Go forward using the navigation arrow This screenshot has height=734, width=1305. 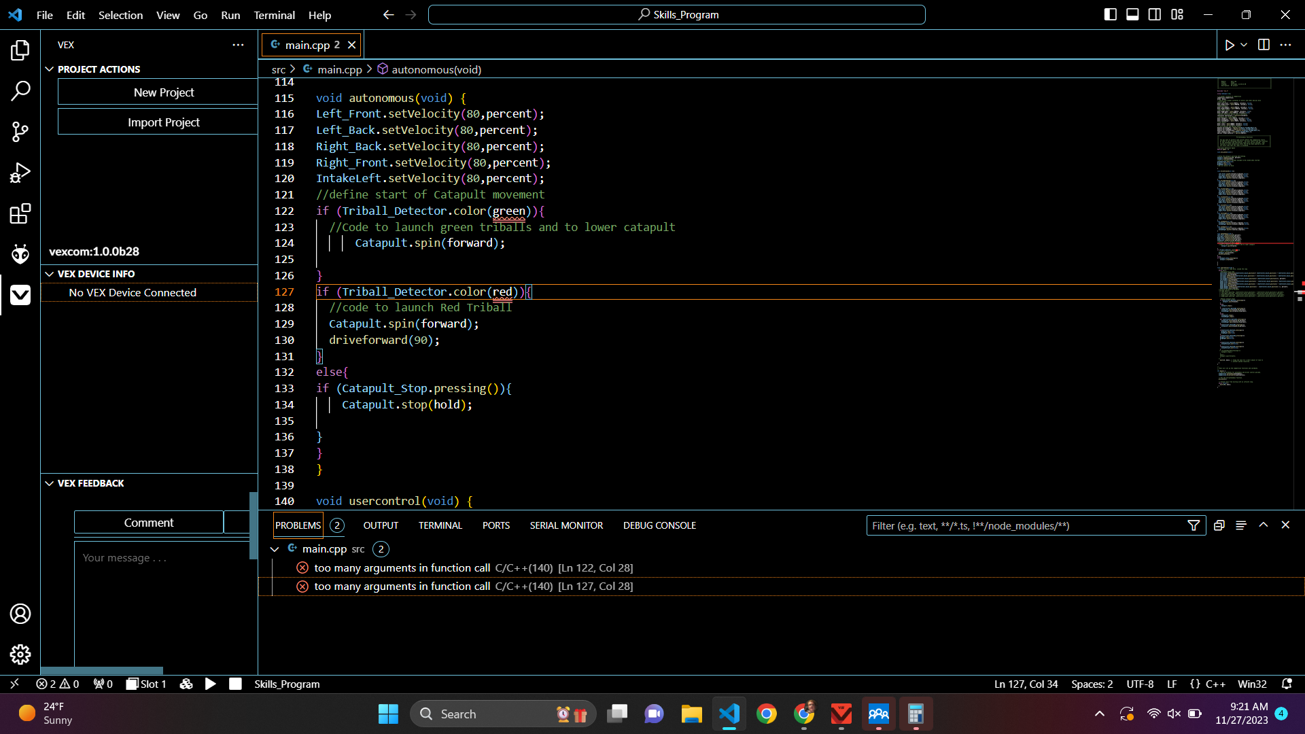tap(411, 15)
